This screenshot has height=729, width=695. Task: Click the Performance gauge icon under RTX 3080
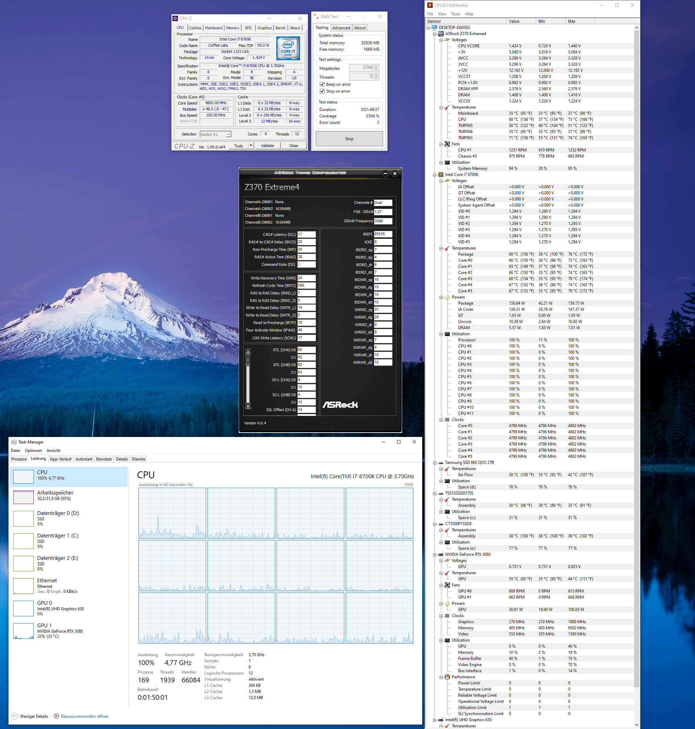pyautogui.click(x=447, y=677)
